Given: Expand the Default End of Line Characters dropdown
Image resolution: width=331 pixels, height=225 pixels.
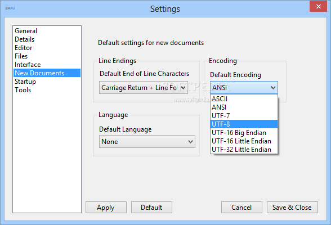Looking at the screenshot, I should pos(144,88).
